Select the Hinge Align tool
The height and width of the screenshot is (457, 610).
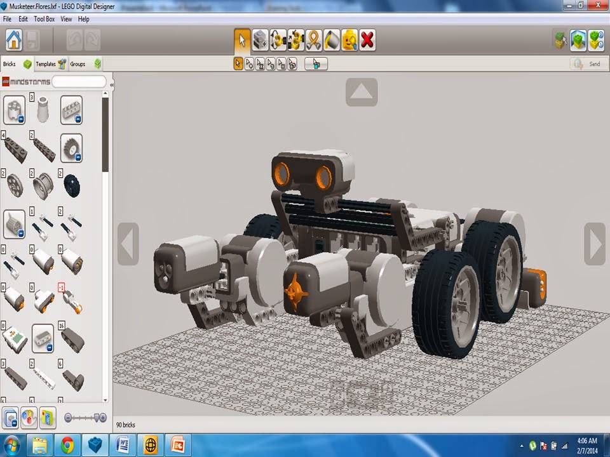point(294,39)
